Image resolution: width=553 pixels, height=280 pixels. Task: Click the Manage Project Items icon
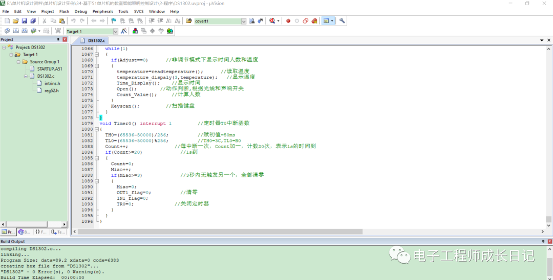[x=135, y=31]
